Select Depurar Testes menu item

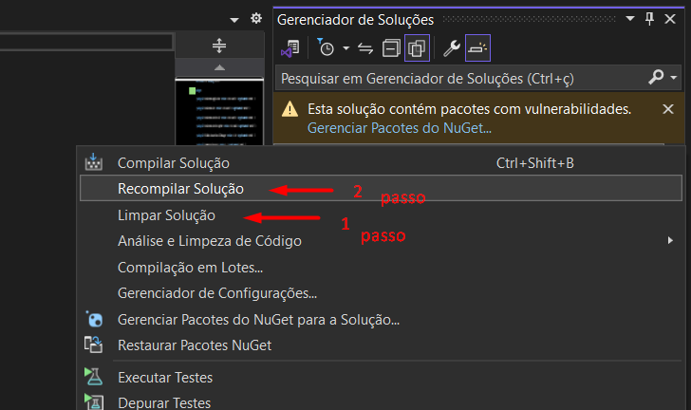tap(382, 402)
